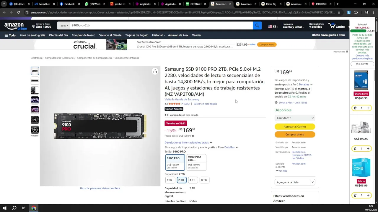Screen dimensions: 378x212
Task: Bookmark this page with the star icon
Action: [x=339, y=12]
